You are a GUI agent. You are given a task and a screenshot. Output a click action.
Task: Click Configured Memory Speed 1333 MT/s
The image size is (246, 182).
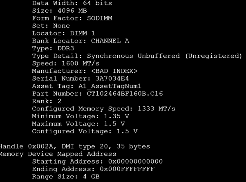point(104,108)
